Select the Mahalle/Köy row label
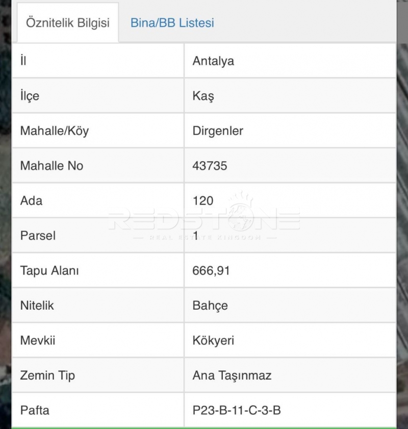The width and height of the screenshot is (408, 429). coord(54,131)
